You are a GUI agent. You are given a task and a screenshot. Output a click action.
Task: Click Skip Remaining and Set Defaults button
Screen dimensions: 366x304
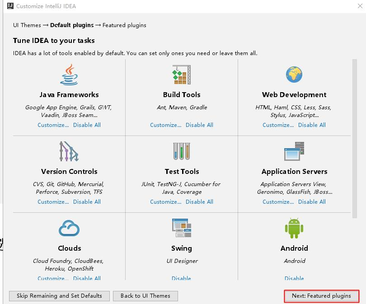point(59,296)
